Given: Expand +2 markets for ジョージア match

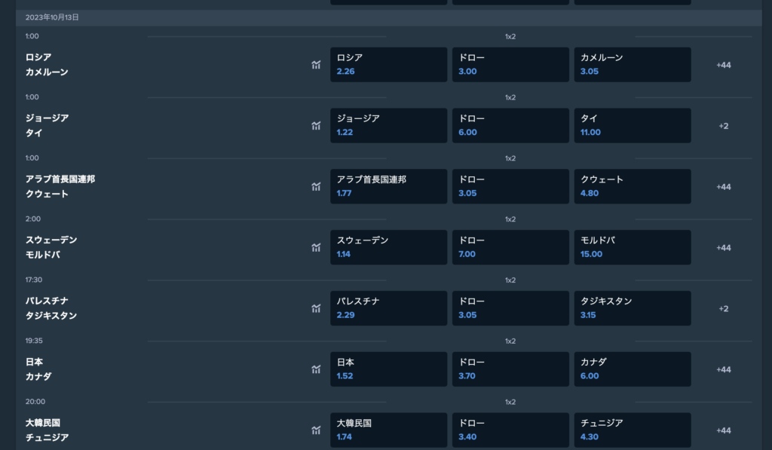Looking at the screenshot, I should pos(723,126).
